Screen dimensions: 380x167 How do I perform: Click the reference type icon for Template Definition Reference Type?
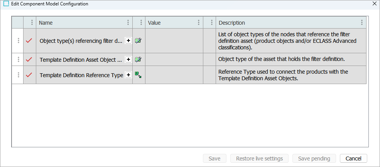click(x=138, y=75)
